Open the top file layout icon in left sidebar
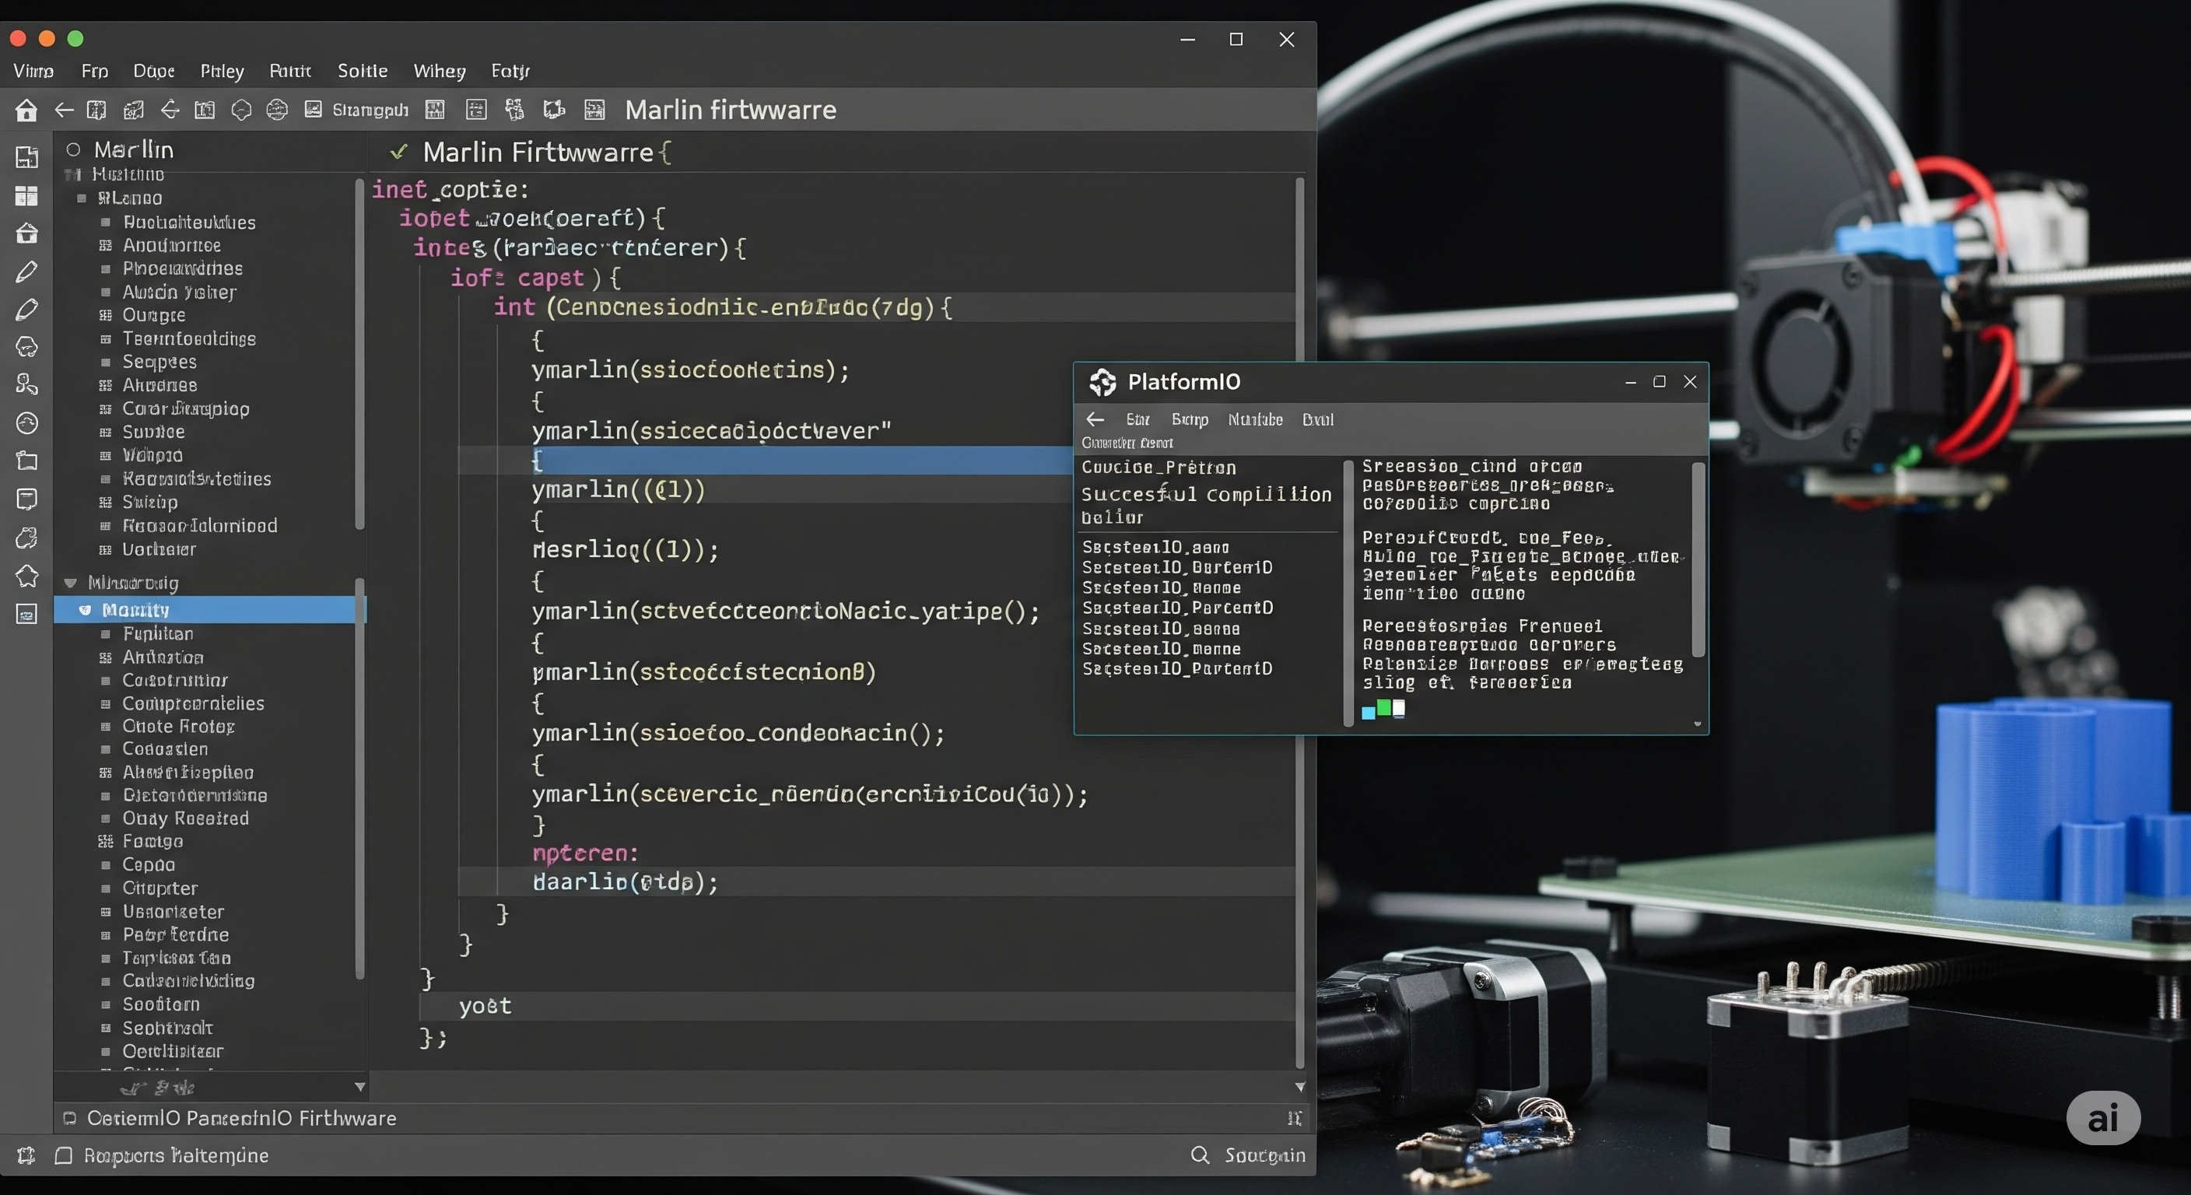The image size is (2191, 1195). [x=26, y=156]
